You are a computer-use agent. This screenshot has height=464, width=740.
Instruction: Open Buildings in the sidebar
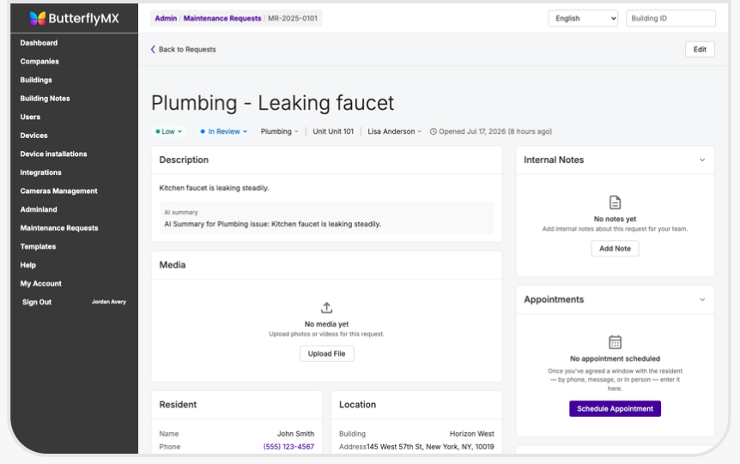(36, 80)
